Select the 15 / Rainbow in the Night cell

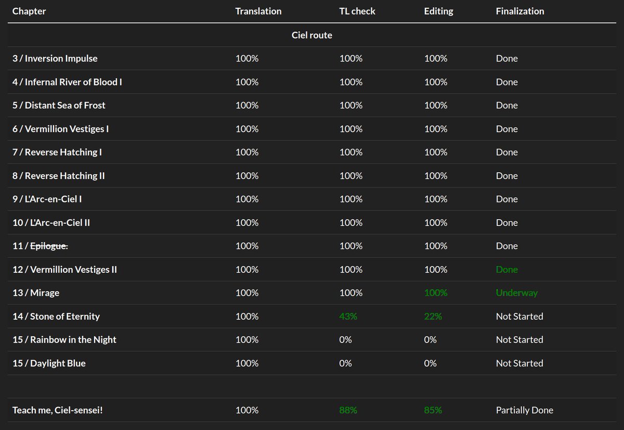coord(64,339)
